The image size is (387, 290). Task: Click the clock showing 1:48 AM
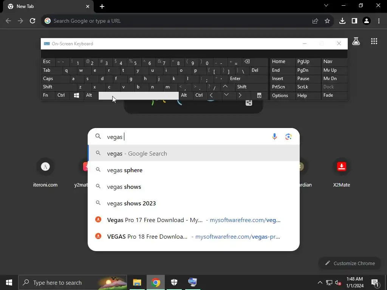click(354, 282)
